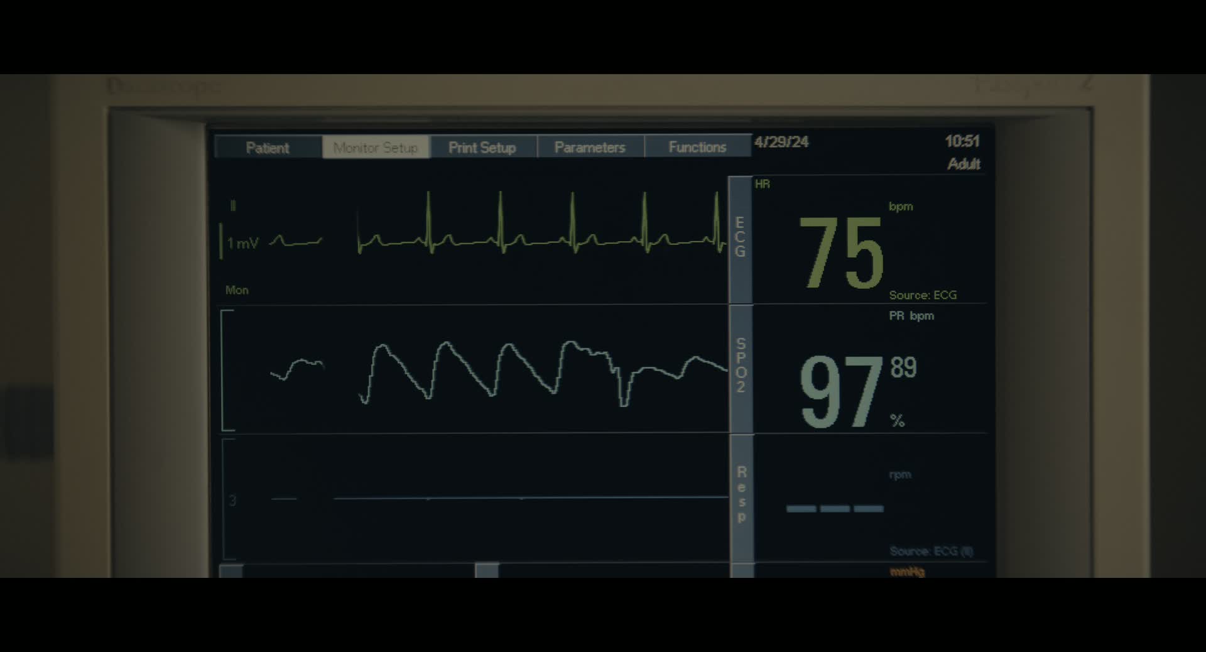Select the vertical ECG channel label bar
Viewport: 1206px width, 652px height.
click(740, 239)
